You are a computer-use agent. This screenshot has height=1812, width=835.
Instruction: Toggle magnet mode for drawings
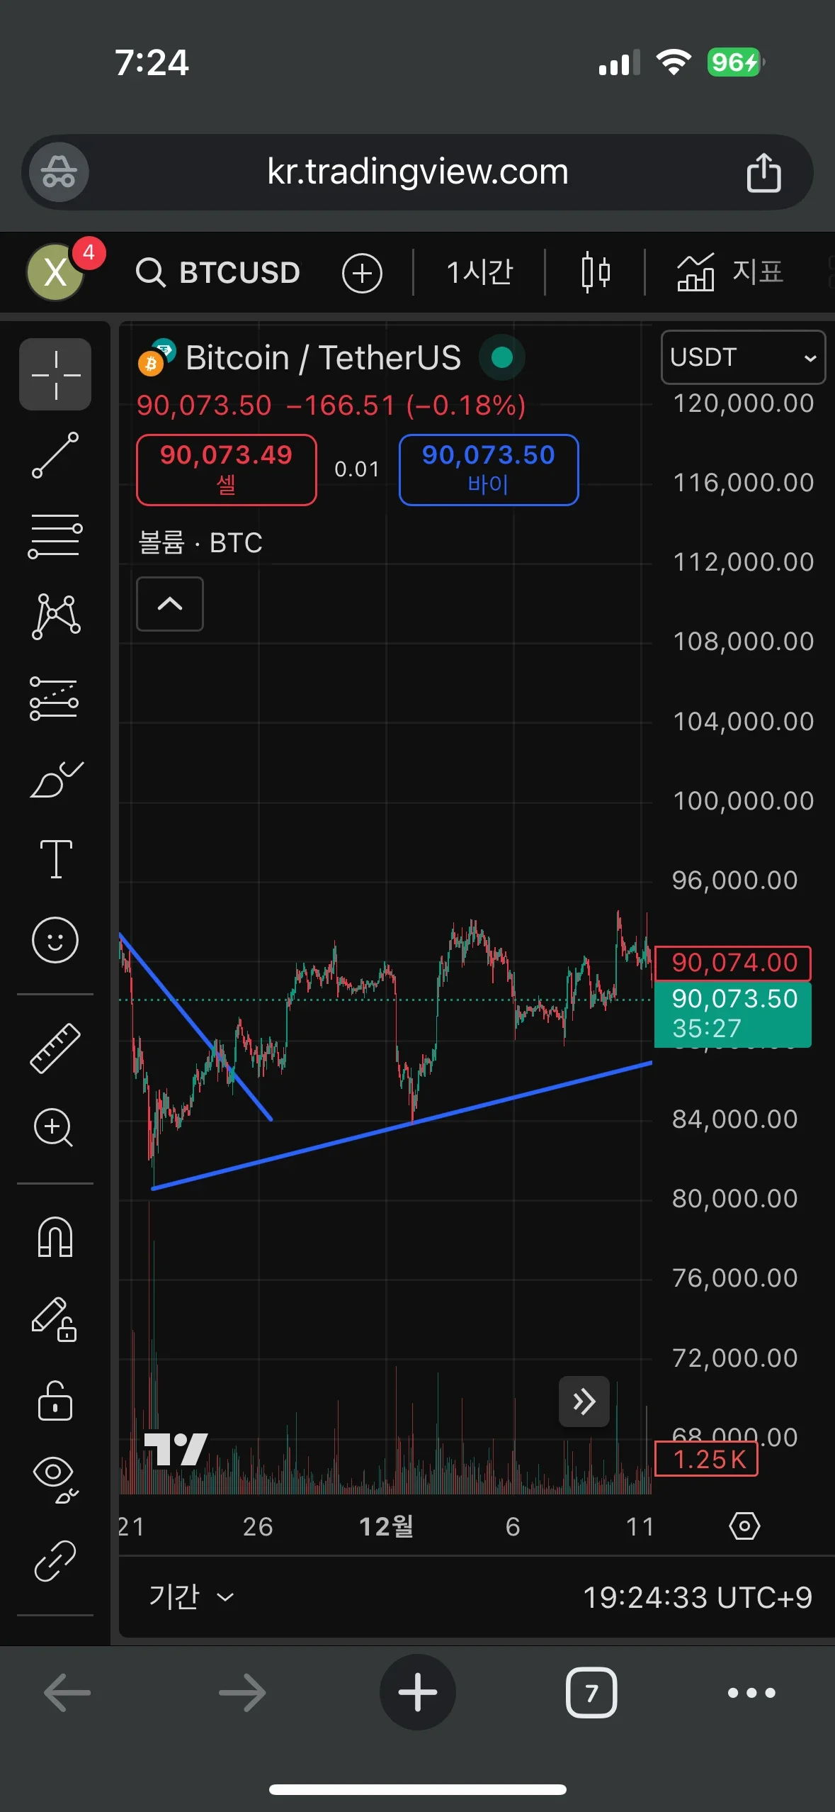pyautogui.click(x=55, y=1238)
